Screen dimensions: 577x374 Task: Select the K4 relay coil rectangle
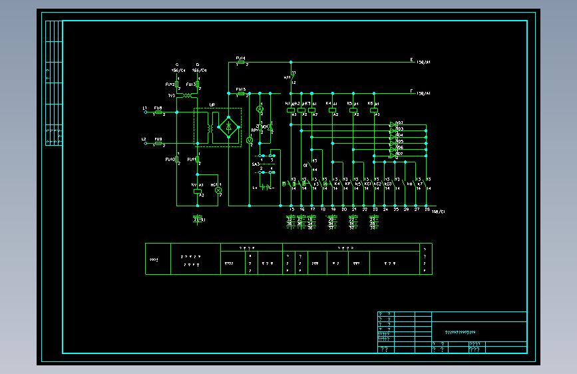(x=332, y=110)
